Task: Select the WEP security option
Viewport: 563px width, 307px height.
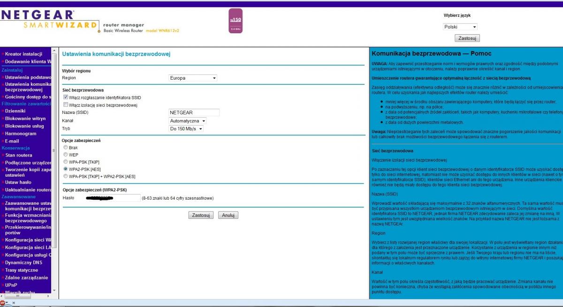Action: point(66,154)
